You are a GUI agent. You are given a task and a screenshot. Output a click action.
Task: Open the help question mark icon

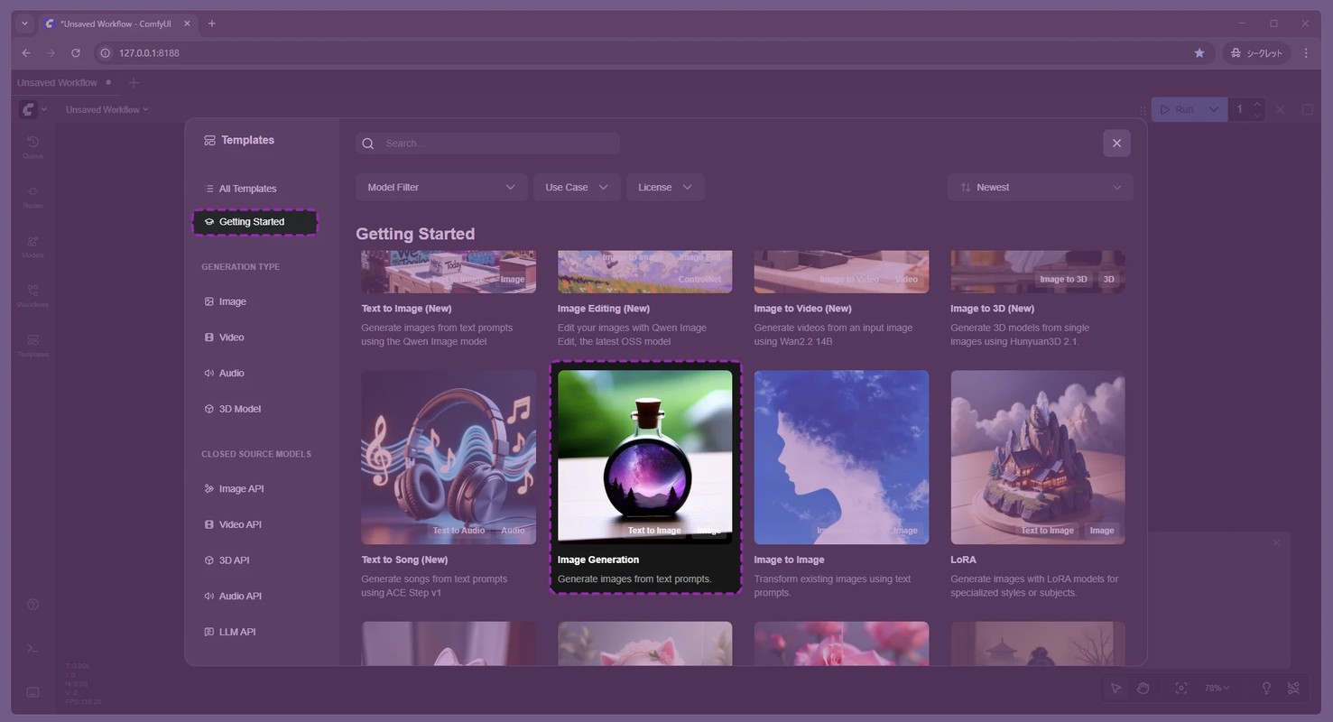[x=32, y=605]
